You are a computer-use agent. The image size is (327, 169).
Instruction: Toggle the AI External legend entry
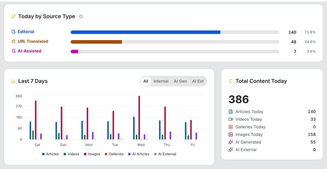tap(165, 154)
